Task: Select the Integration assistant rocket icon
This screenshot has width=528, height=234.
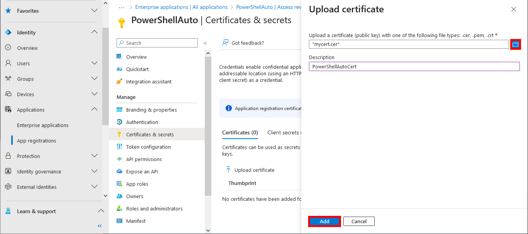Action: (x=120, y=81)
